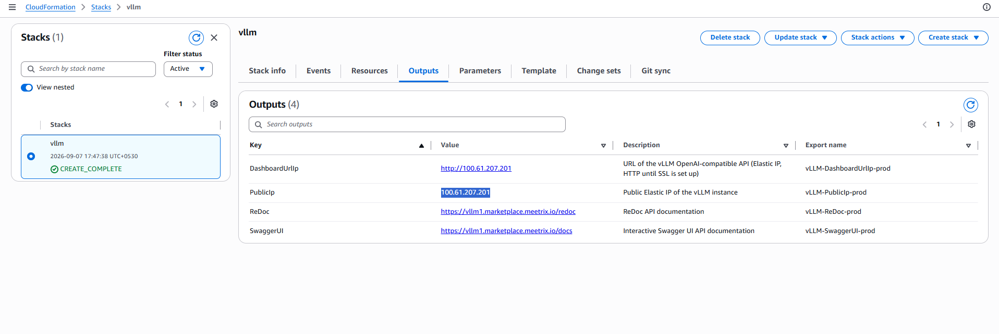Viewport: 999px width, 334px height.
Task: Open the DashboardUrlIp http link
Action: tap(476, 169)
